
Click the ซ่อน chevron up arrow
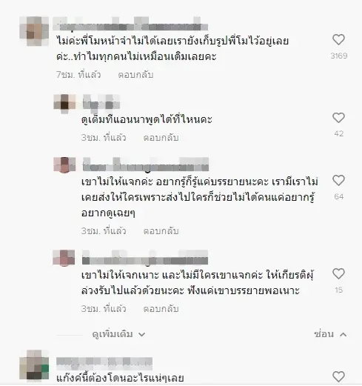click(x=343, y=334)
